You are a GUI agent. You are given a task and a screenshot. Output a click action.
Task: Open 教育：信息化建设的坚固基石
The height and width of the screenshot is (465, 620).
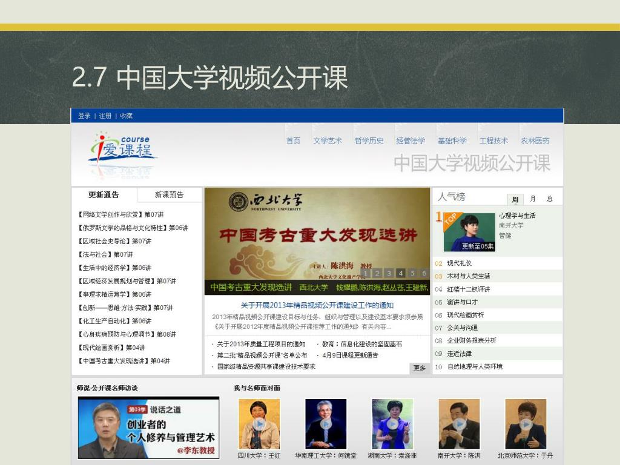tap(362, 345)
